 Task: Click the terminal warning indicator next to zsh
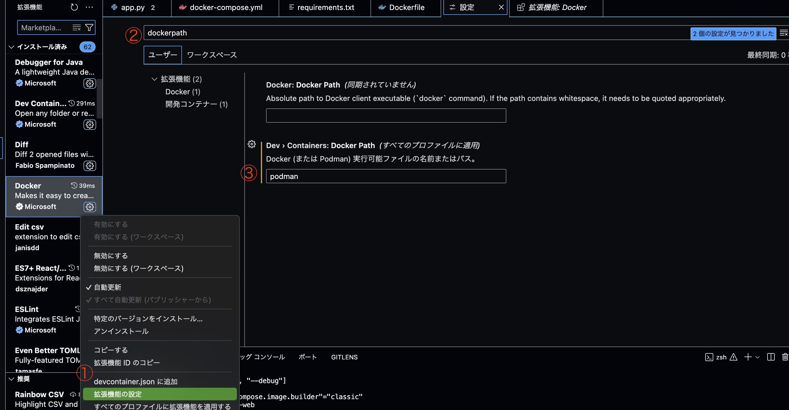(733, 357)
